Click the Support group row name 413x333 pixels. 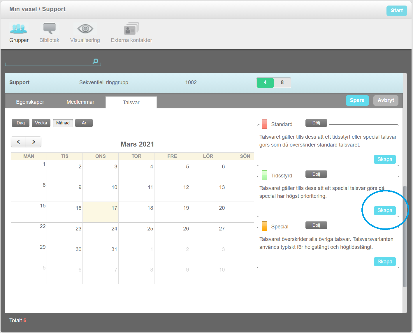coord(19,82)
